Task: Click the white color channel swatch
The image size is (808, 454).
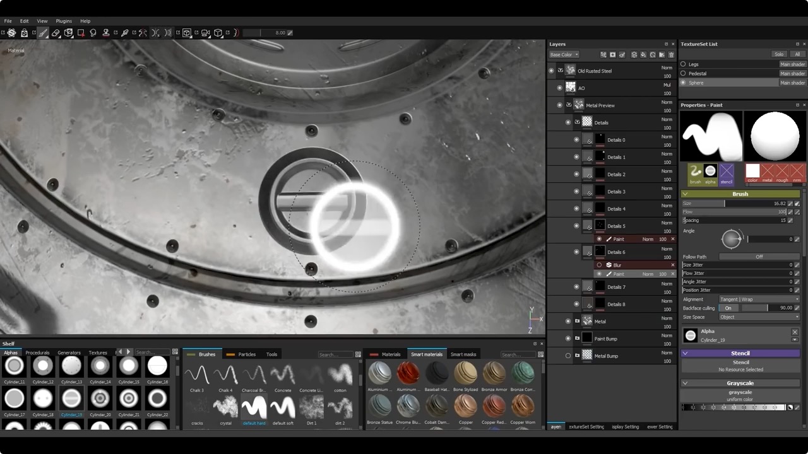Action: click(752, 171)
